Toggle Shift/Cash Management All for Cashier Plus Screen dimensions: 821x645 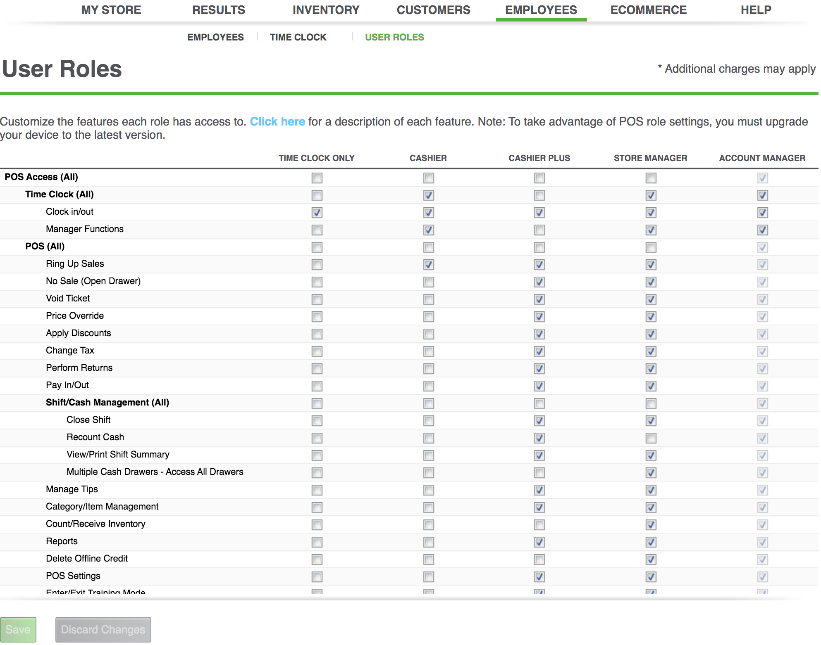click(539, 402)
